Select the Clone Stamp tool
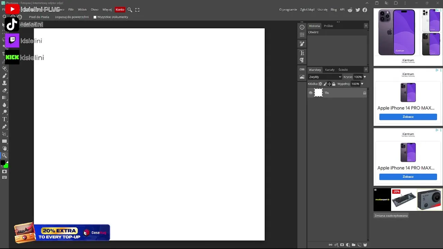This screenshot has height=249, width=443. coord(4,83)
